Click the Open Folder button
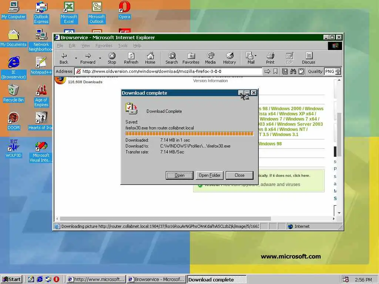The height and width of the screenshot is (284, 379). click(x=209, y=175)
